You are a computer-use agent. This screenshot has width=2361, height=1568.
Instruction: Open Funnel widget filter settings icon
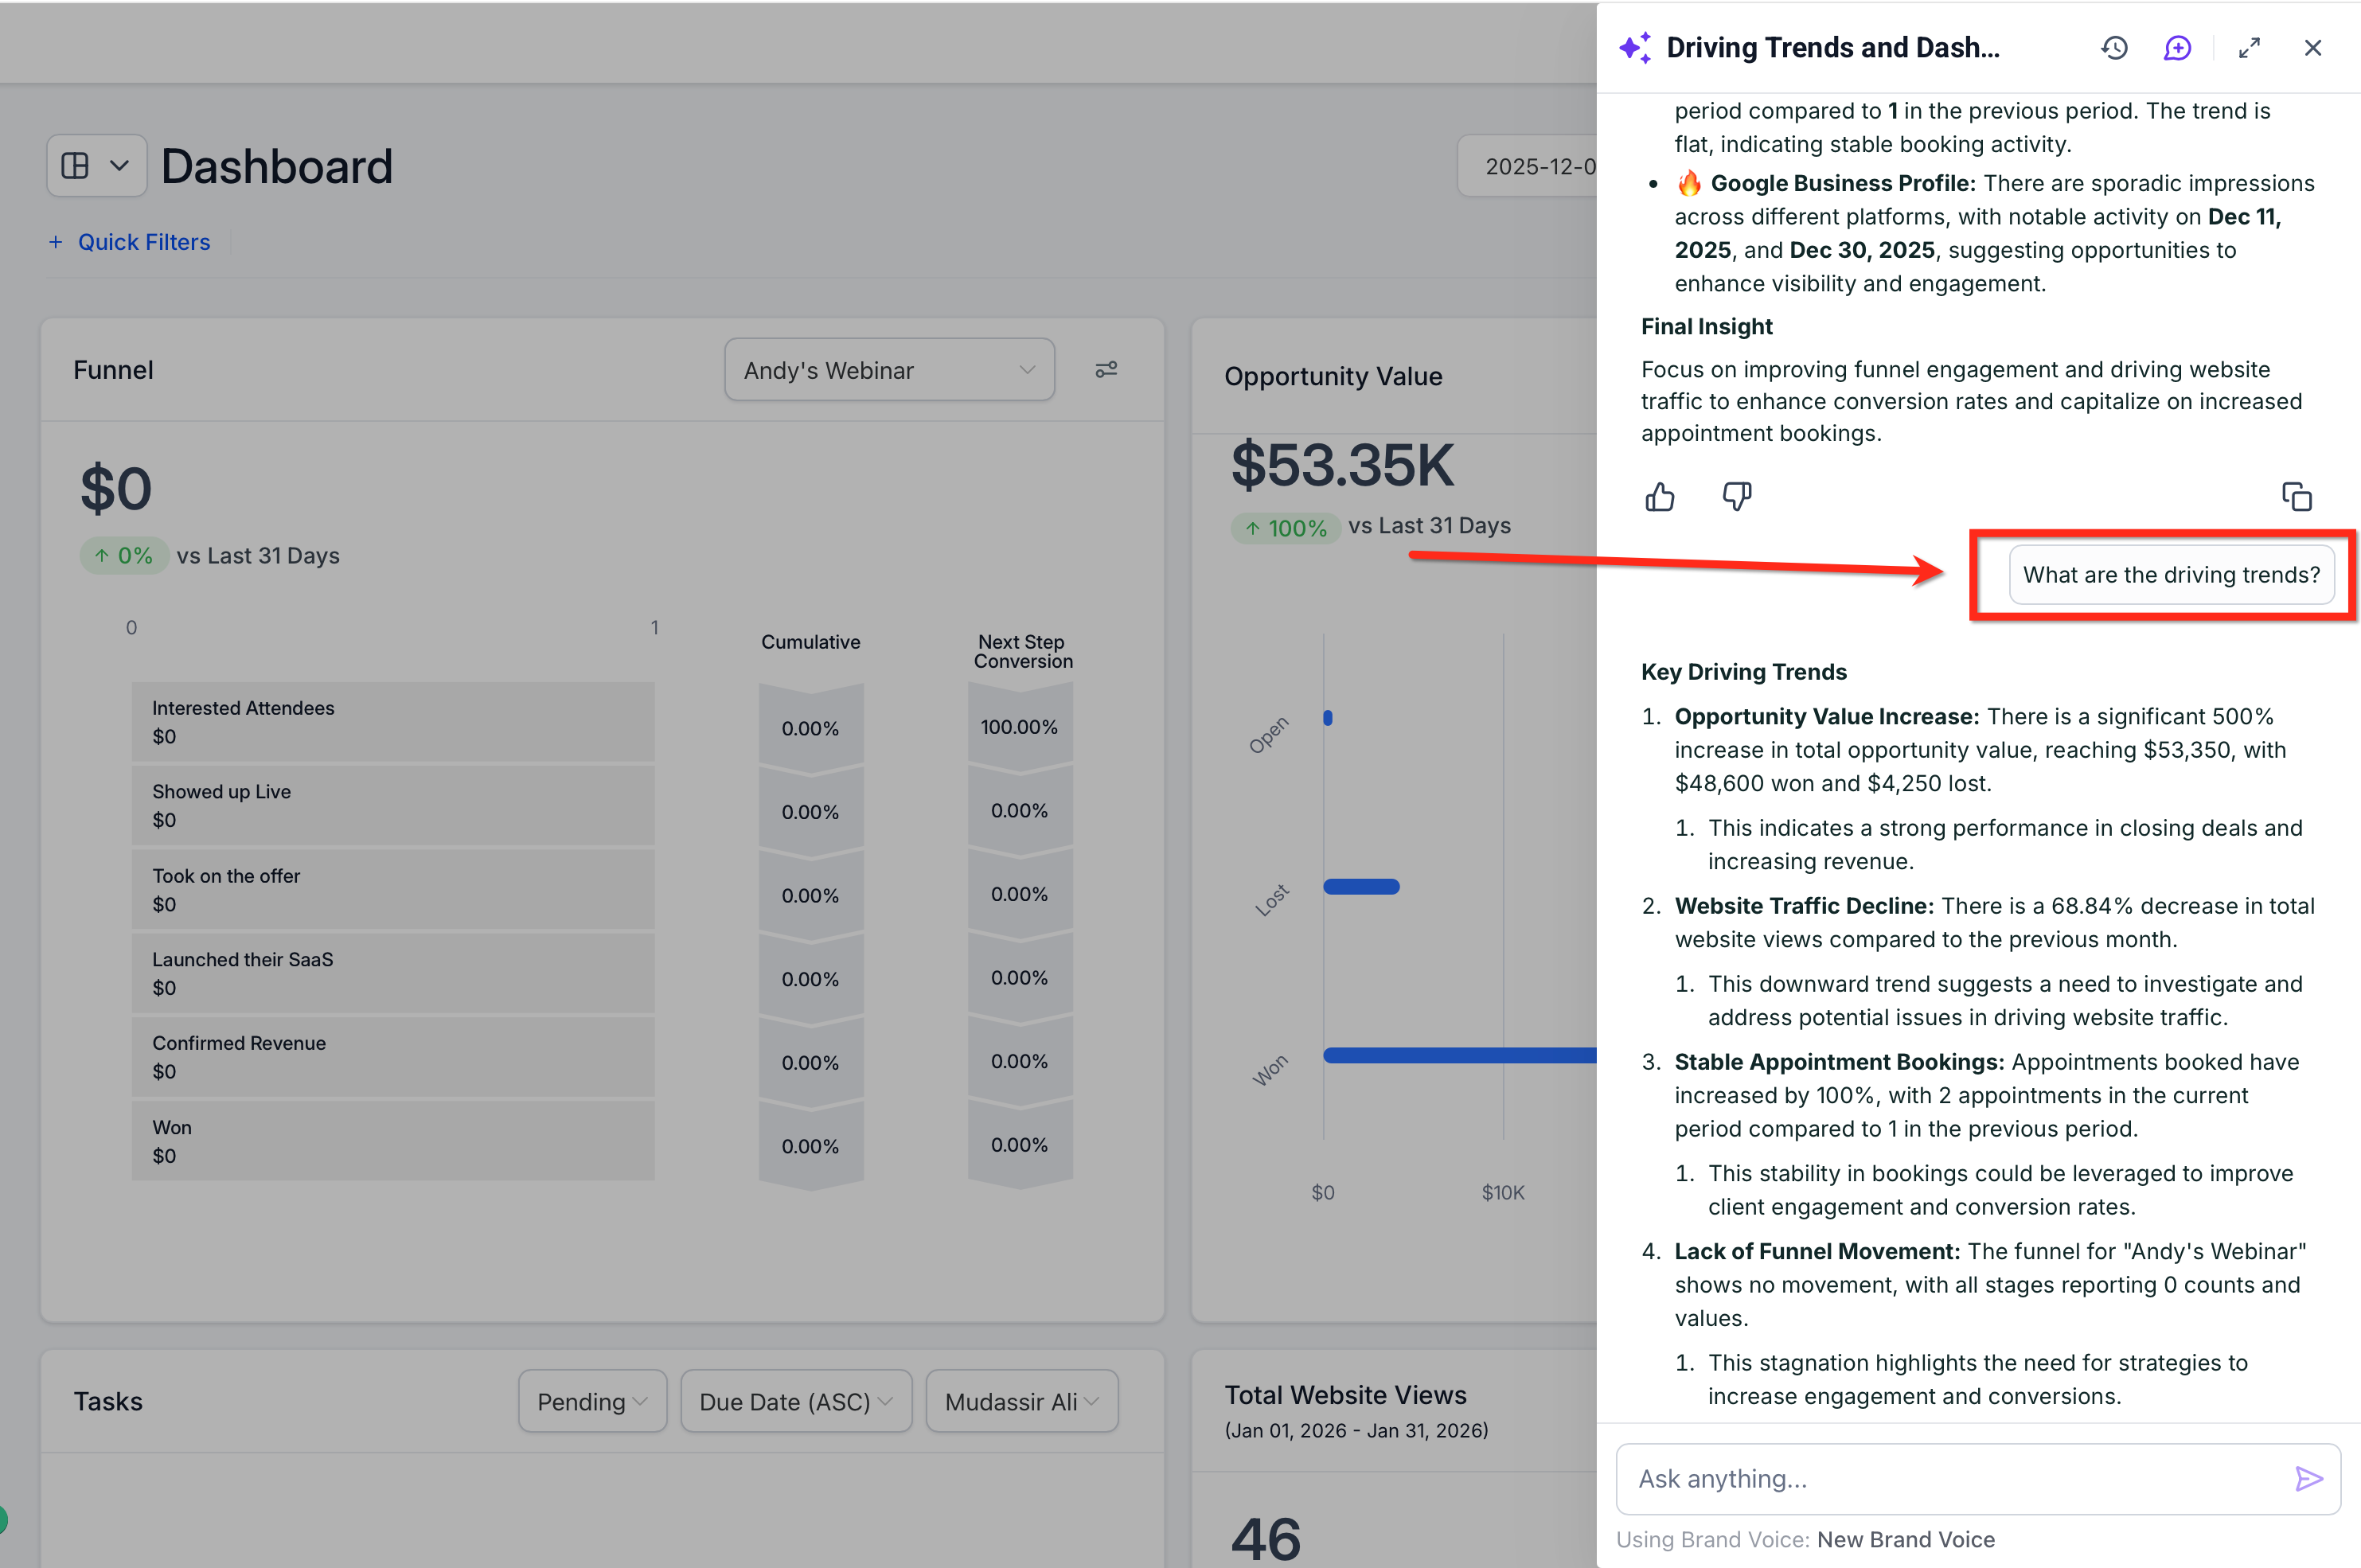coord(1106,370)
